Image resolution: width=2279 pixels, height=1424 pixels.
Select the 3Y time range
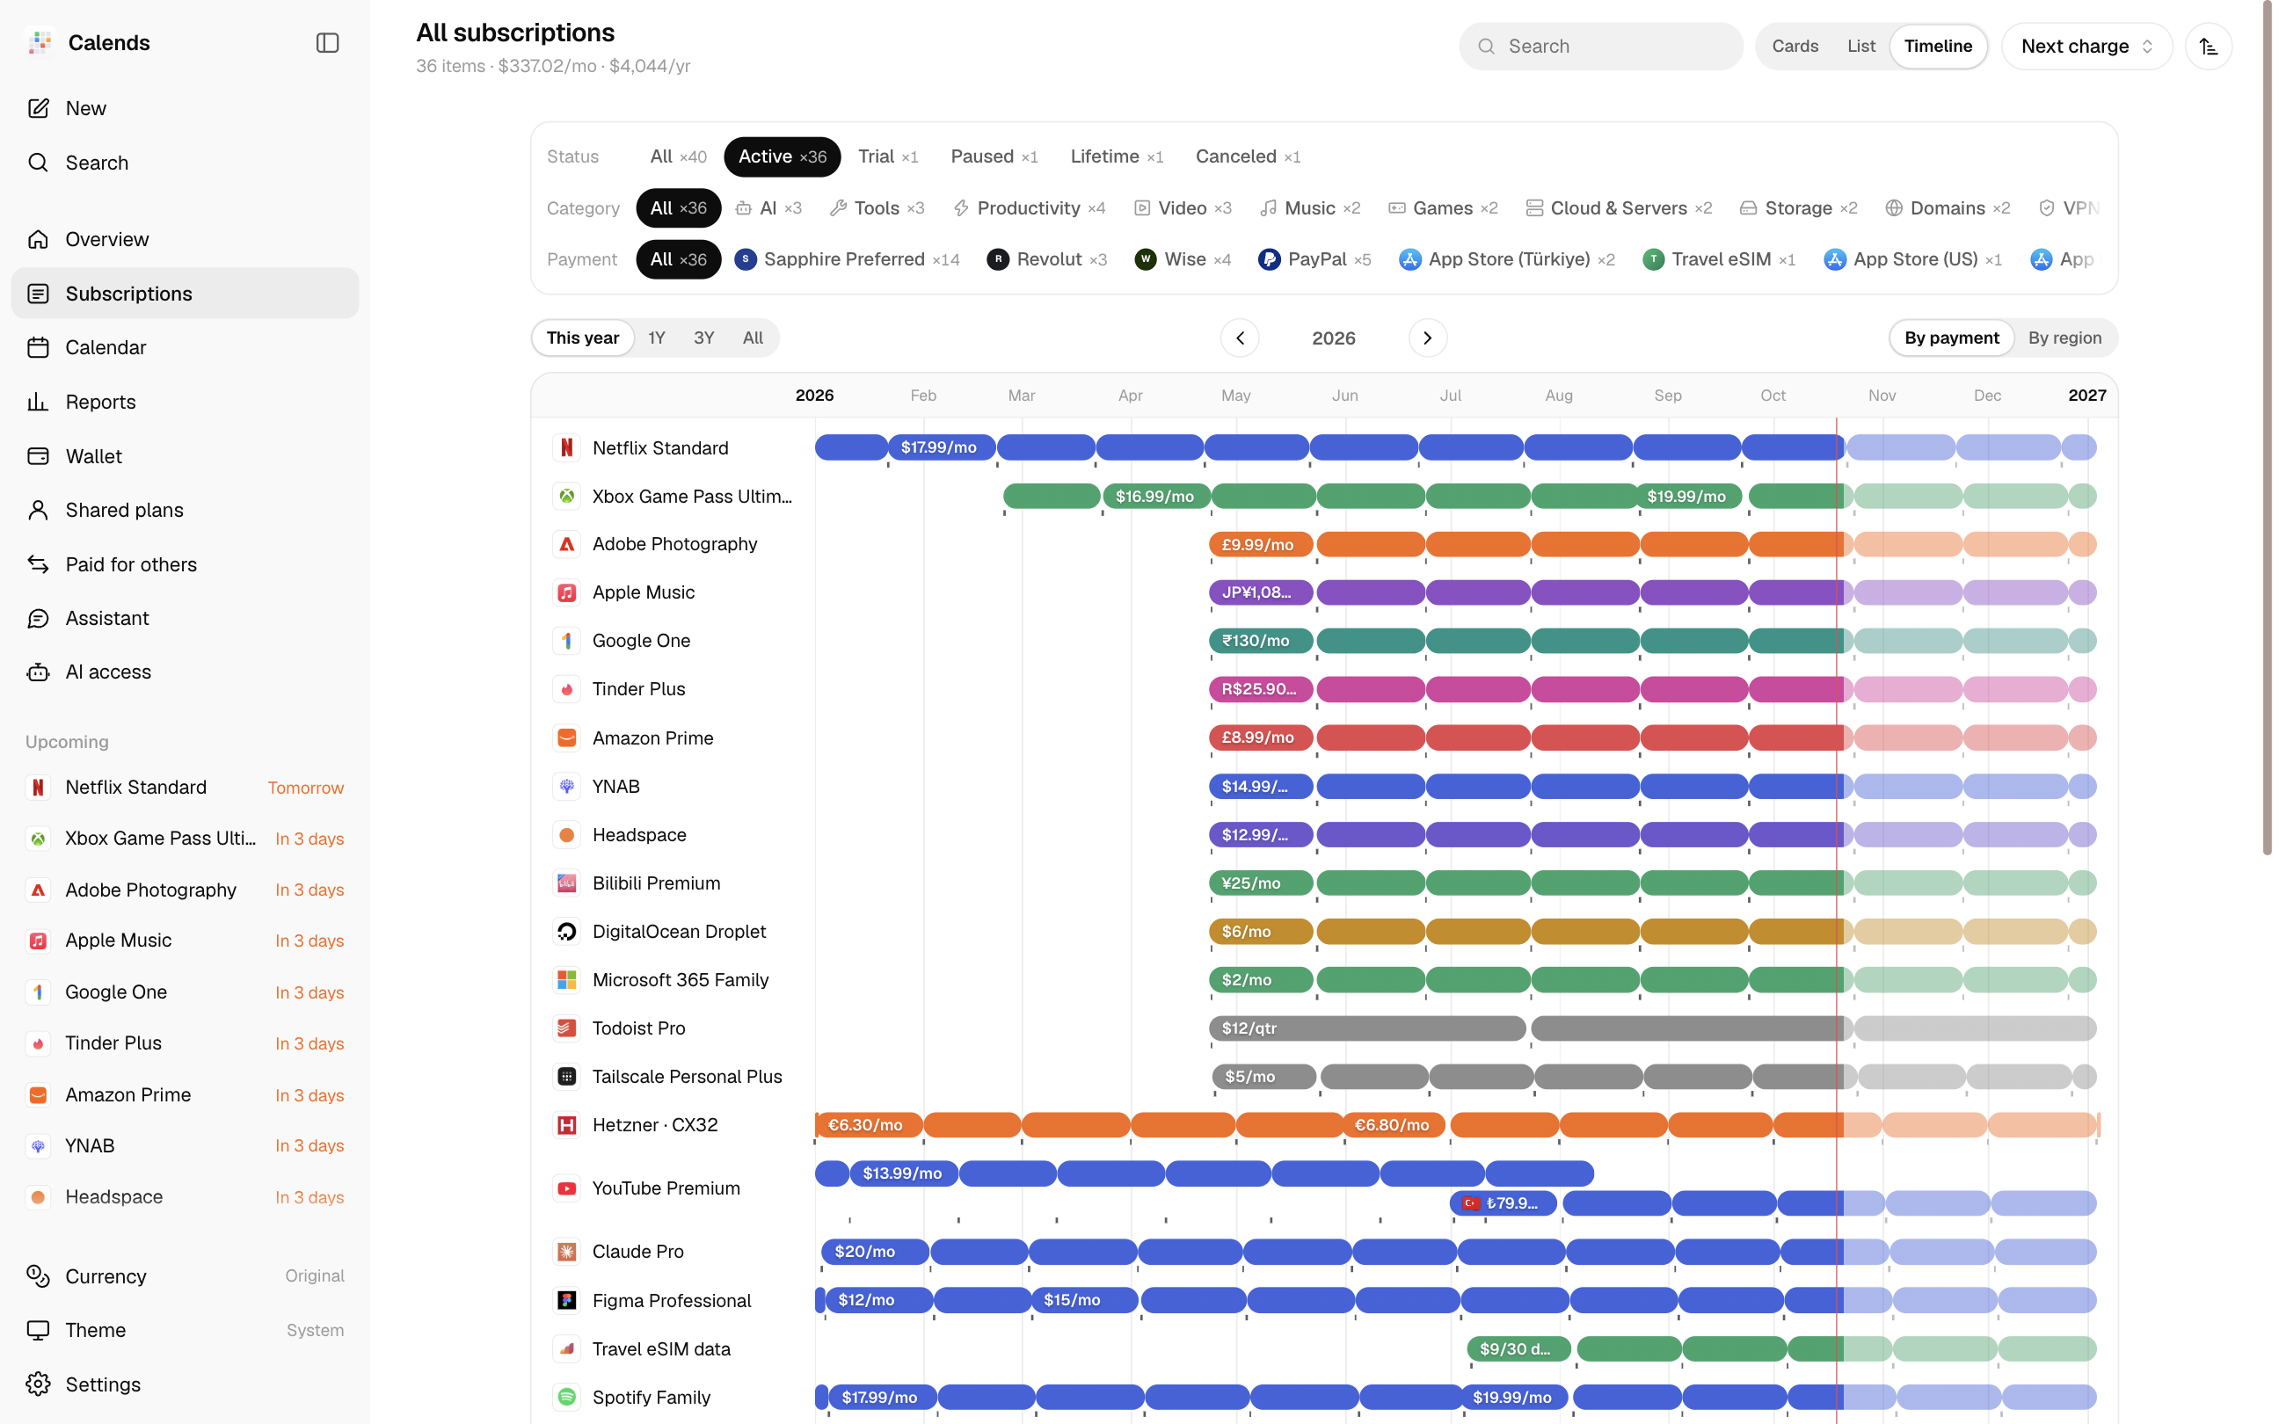tap(703, 338)
